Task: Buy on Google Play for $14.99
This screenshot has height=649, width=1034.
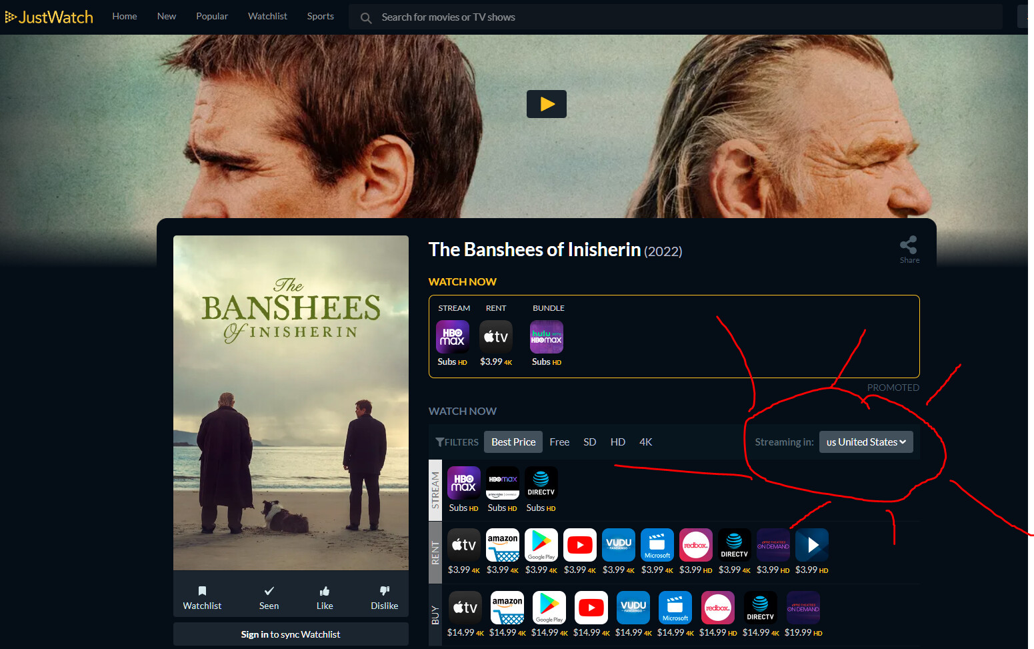Action: click(x=549, y=608)
